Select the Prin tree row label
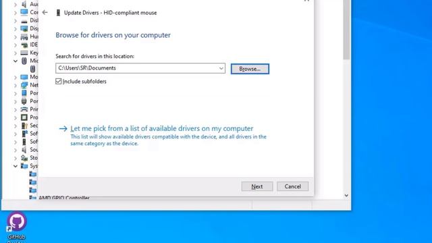This screenshot has width=432, height=243. 34,109
